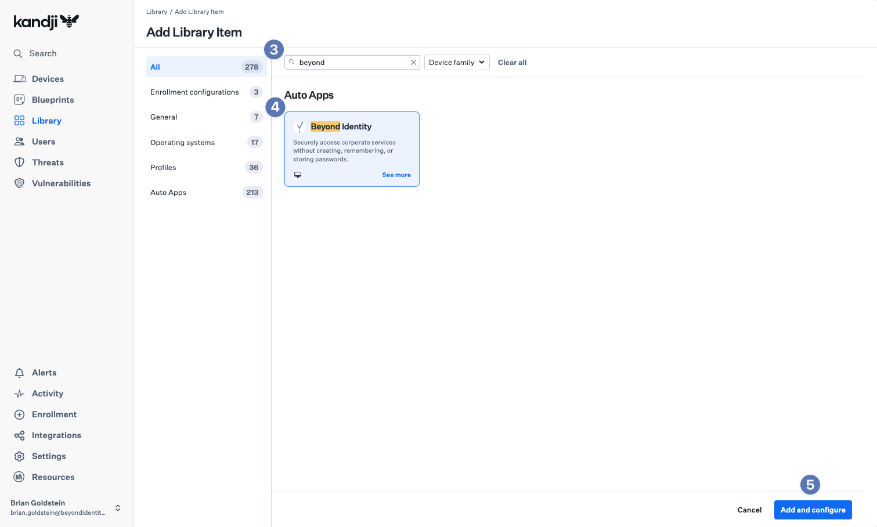
Task: Open Vulnerabilities from the sidebar icon
Action: pos(19,183)
